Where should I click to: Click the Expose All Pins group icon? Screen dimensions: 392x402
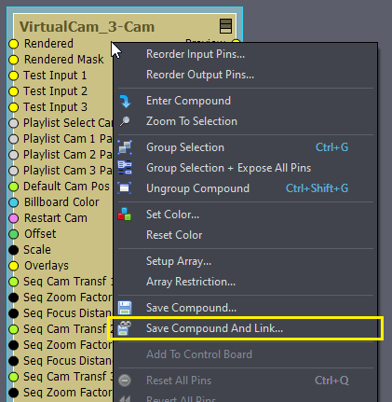coord(125,168)
